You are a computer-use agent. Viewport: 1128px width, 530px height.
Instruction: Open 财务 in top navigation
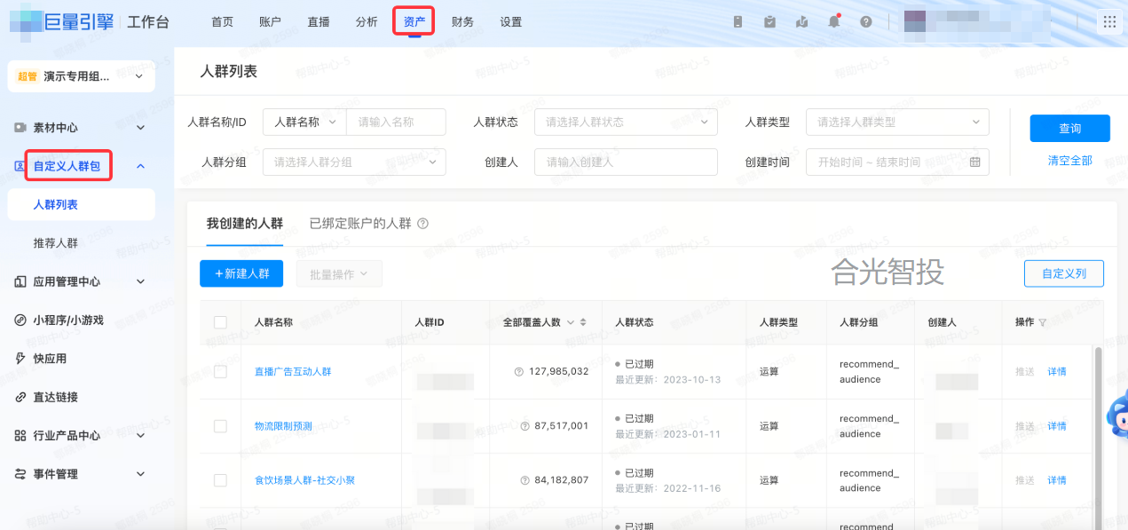462,22
